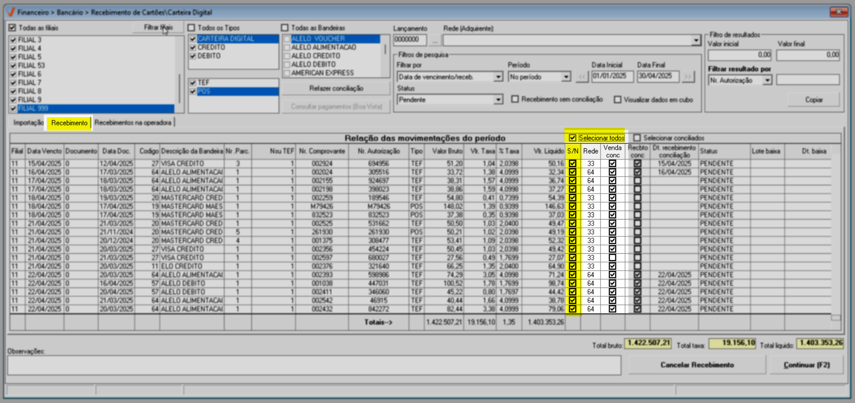855x403 pixels.
Task: Enable Visualizar dados em cubo
Action: pos(617,99)
